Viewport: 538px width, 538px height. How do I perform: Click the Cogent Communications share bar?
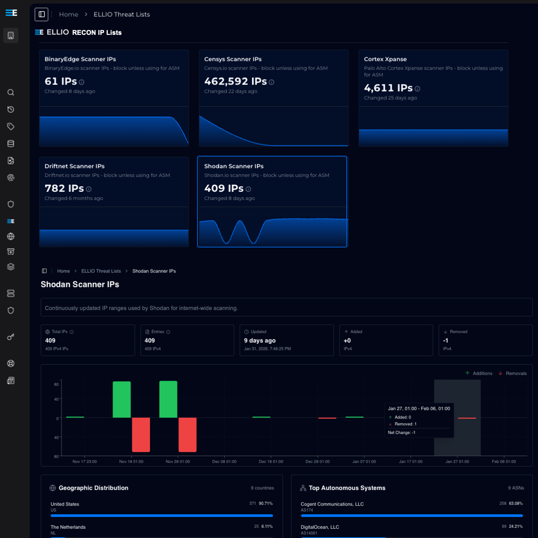click(412, 516)
